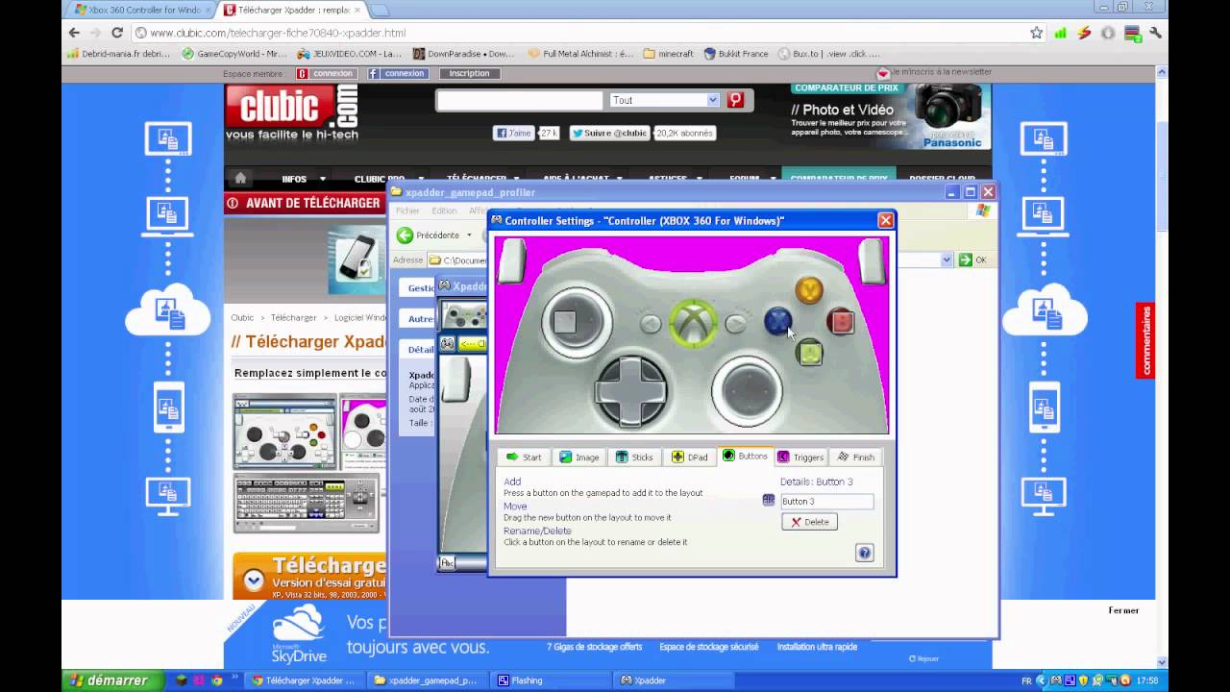The height and width of the screenshot is (692, 1230).
Task: Click the yellow Y button on controller image
Action: pos(809,289)
